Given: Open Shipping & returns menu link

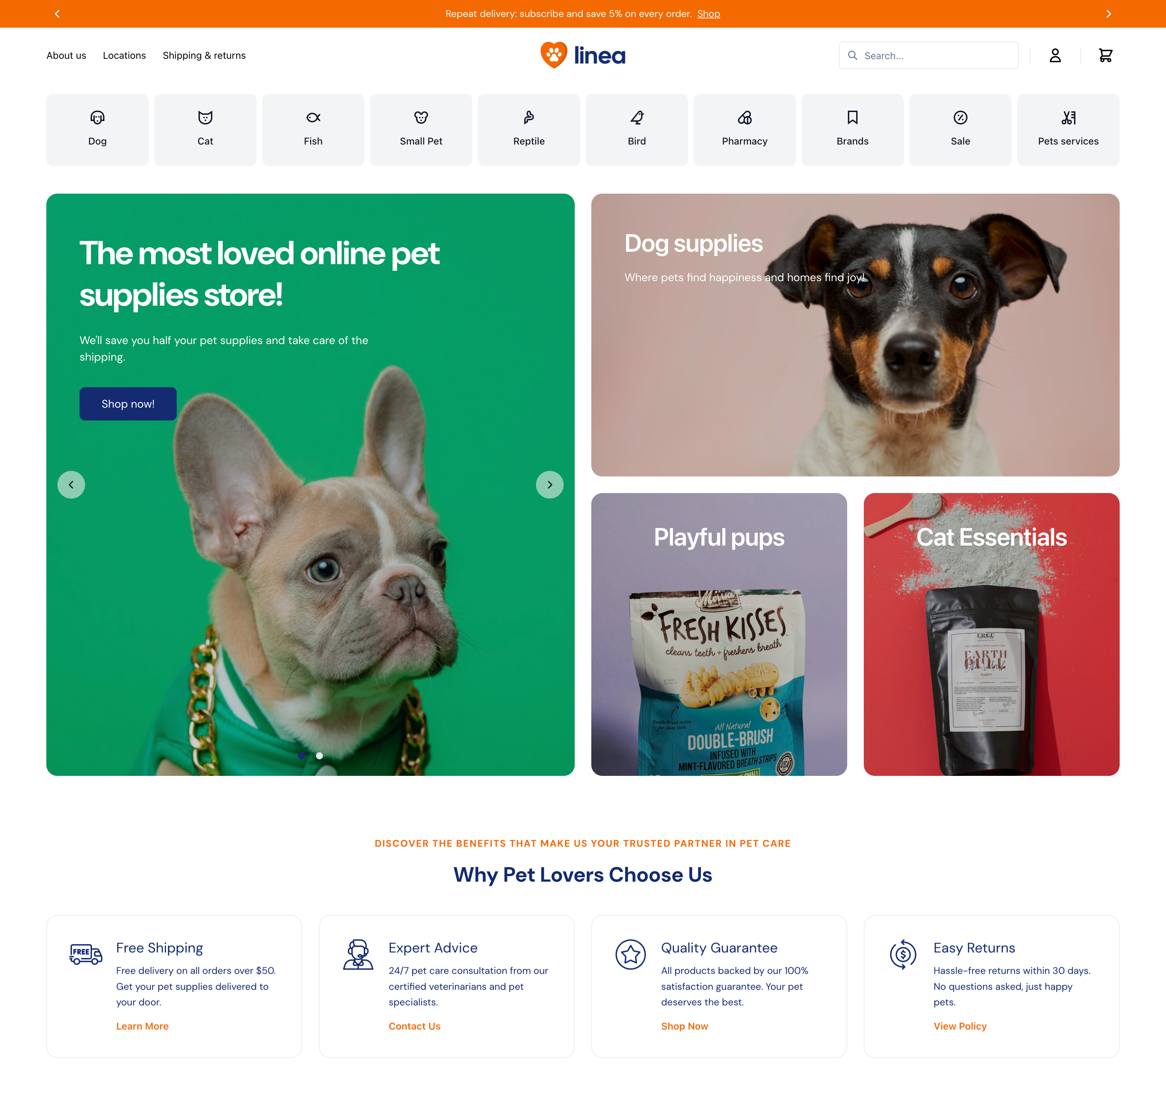Looking at the screenshot, I should tap(204, 55).
